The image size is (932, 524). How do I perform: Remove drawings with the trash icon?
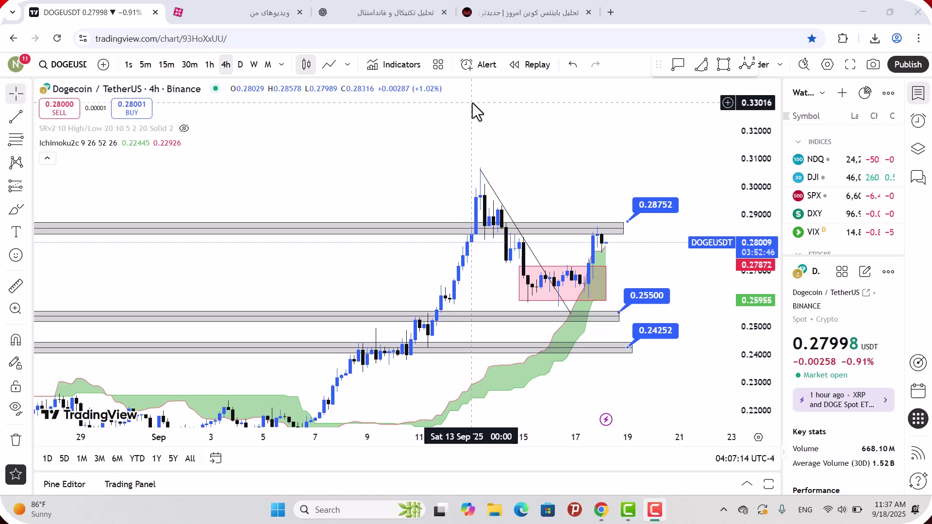(16, 440)
